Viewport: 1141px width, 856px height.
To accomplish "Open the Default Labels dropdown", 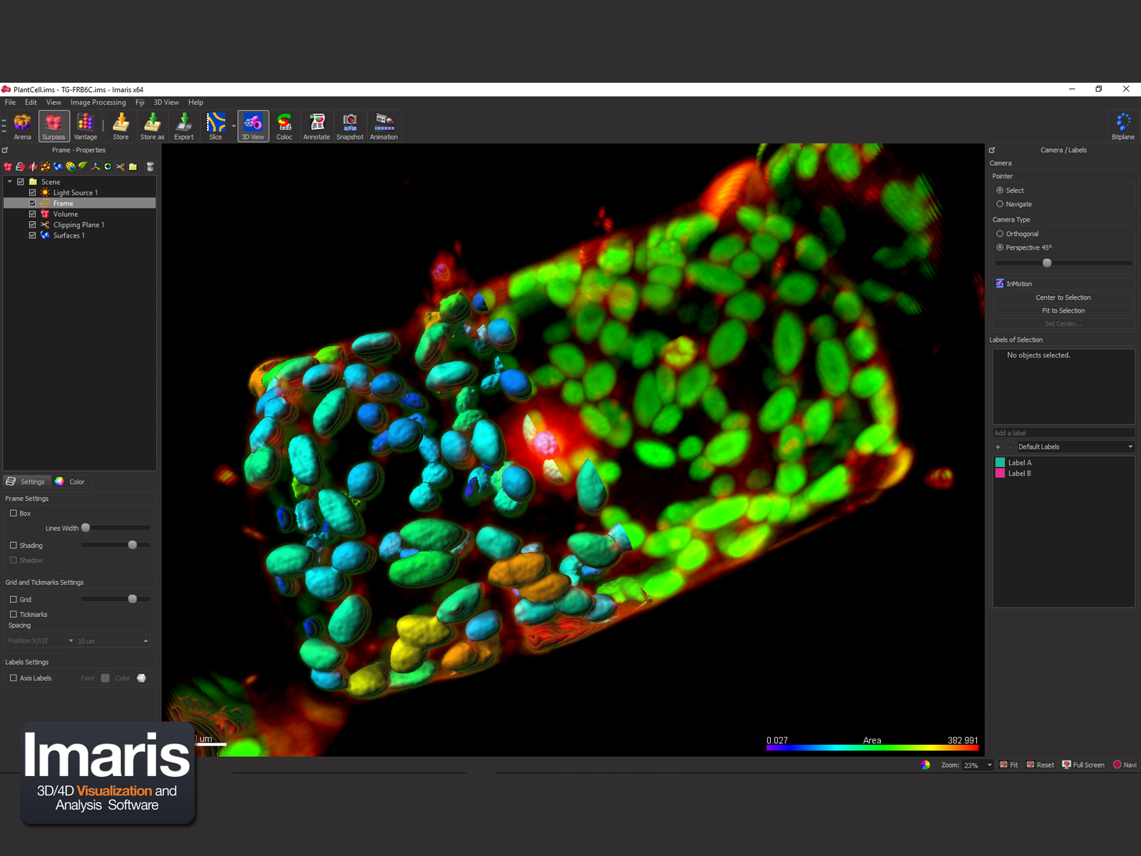I will 1075,447.
